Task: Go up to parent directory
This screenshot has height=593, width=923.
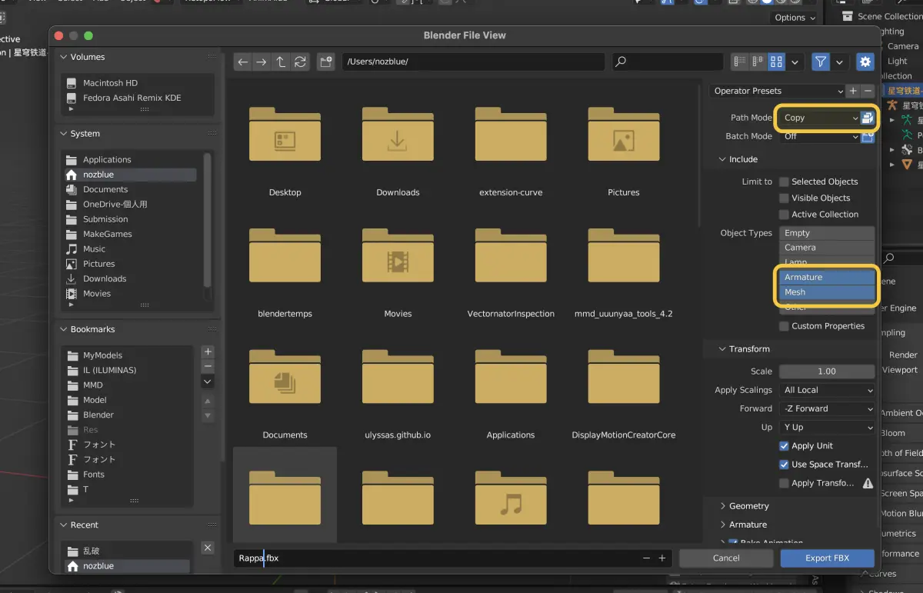Action: click(281, 62)
